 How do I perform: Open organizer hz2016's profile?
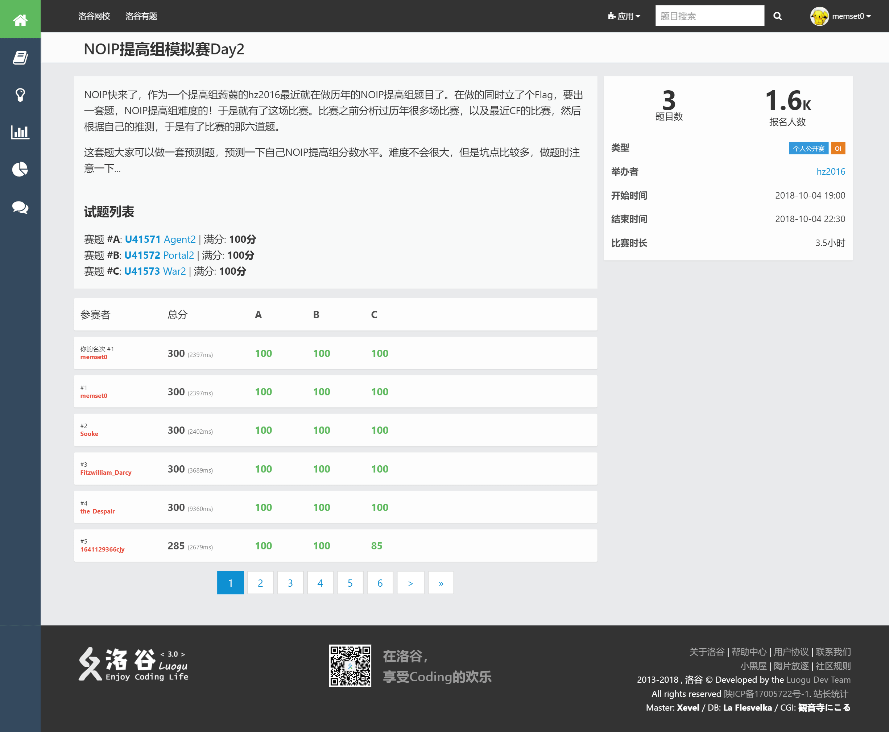coord(831,171)
